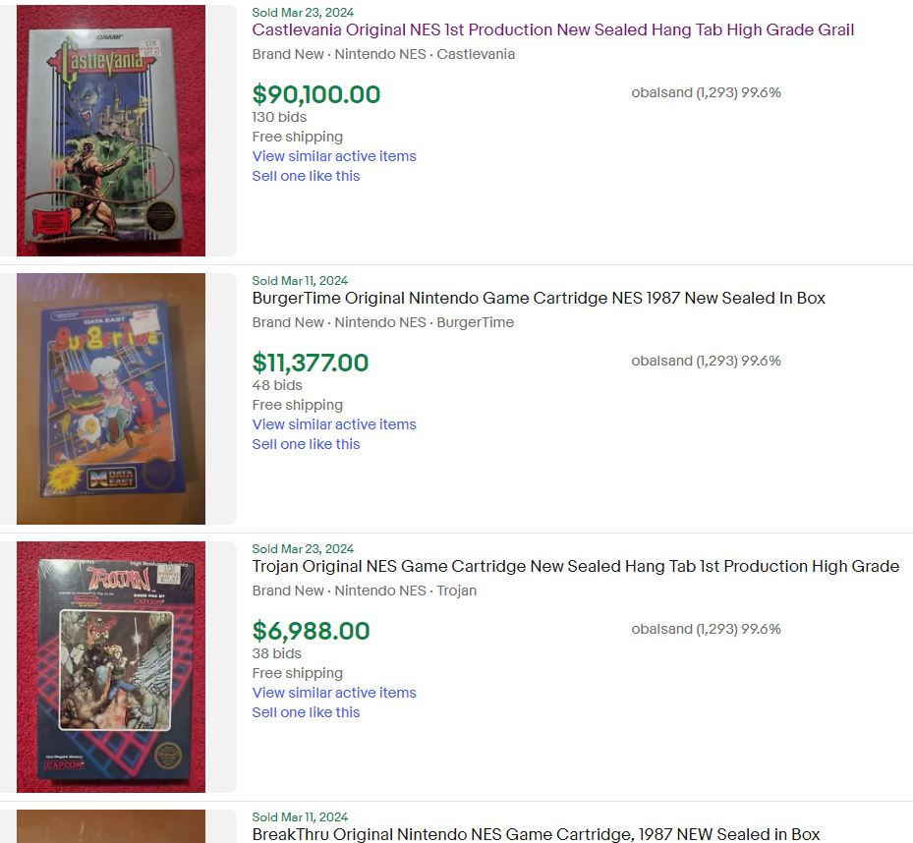Select the $6,988.00 sold price

pos(311,632)
